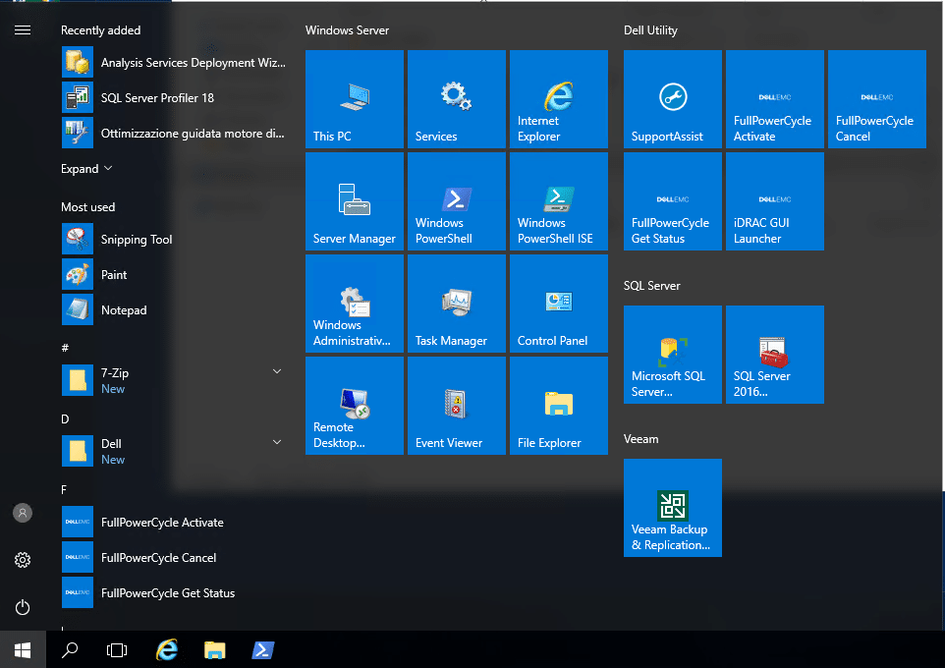945x668 pixels.
Task: Open Task Manager tile
Action: click(456, 304)
